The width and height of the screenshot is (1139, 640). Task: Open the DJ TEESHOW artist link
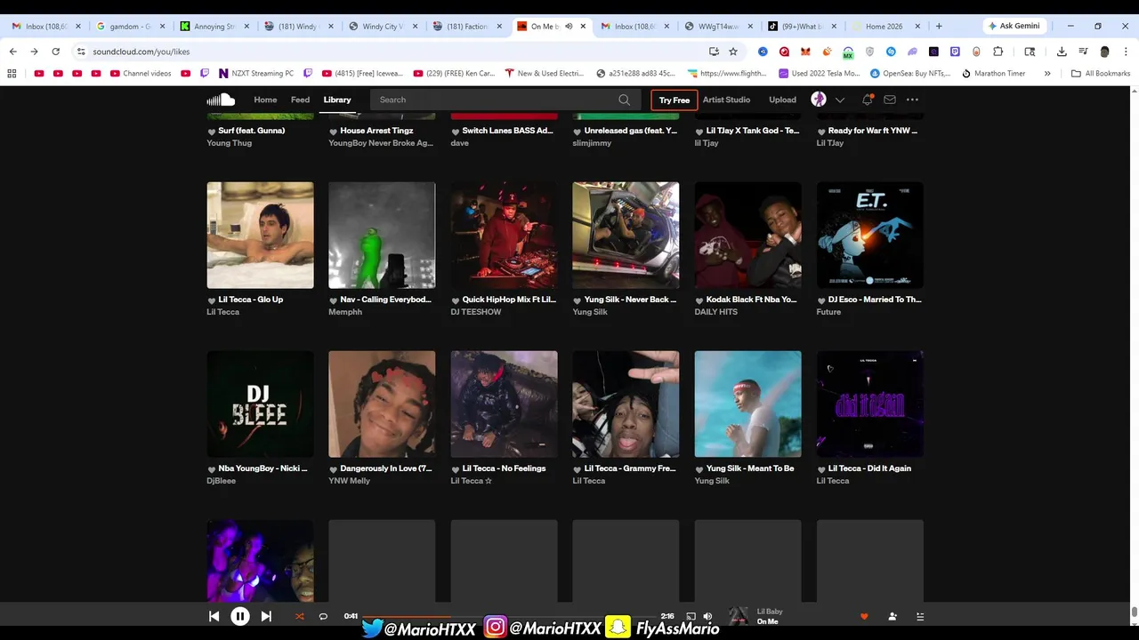(x=475, y=312)
